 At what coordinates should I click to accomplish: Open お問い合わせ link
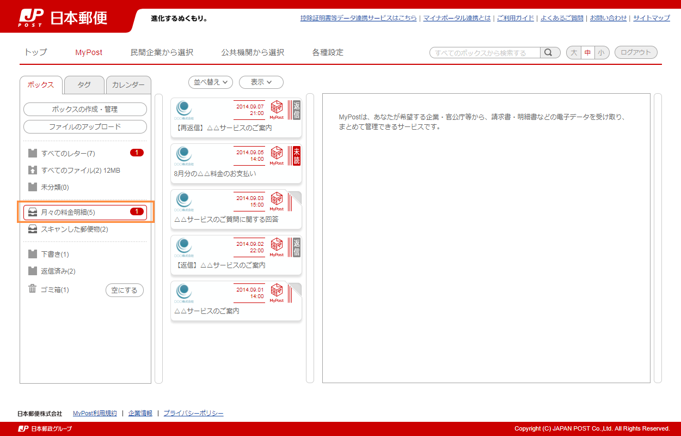609,18
